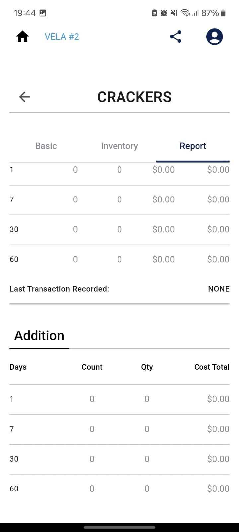Screen dimensions: 239x532
Task: Go back with the left arrow
Action: coord(24,97)
